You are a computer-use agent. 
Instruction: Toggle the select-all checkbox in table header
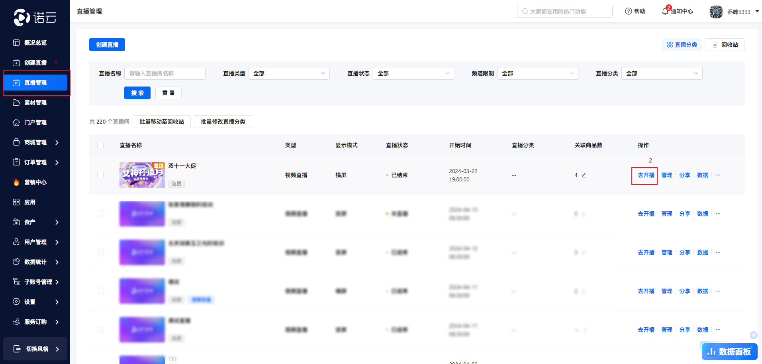pos(100,145)
